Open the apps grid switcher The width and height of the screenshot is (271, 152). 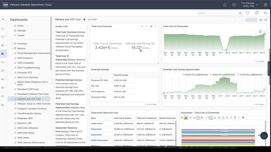266,5
